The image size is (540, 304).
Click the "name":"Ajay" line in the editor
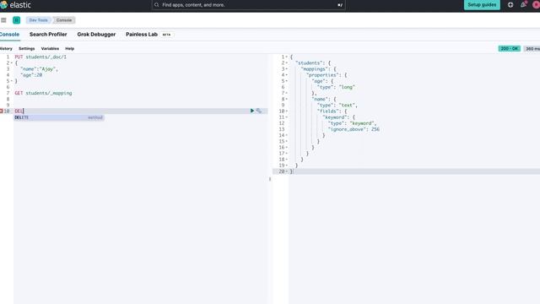(x=39, y=69)
